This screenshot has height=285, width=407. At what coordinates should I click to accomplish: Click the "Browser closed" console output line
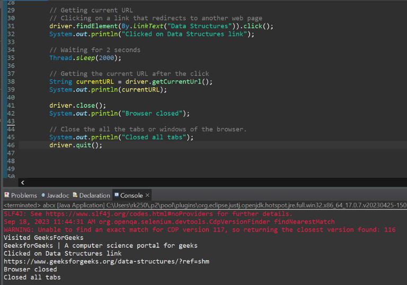pyautogui.click(x=30, y=269)
